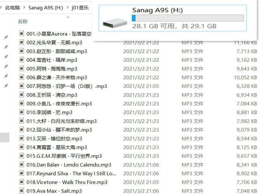The image size is (259, 194).
Task: Select the icon beside 016.Dan Balan - Lendo Calendo.mp3
Action: [x=21, y=165]
